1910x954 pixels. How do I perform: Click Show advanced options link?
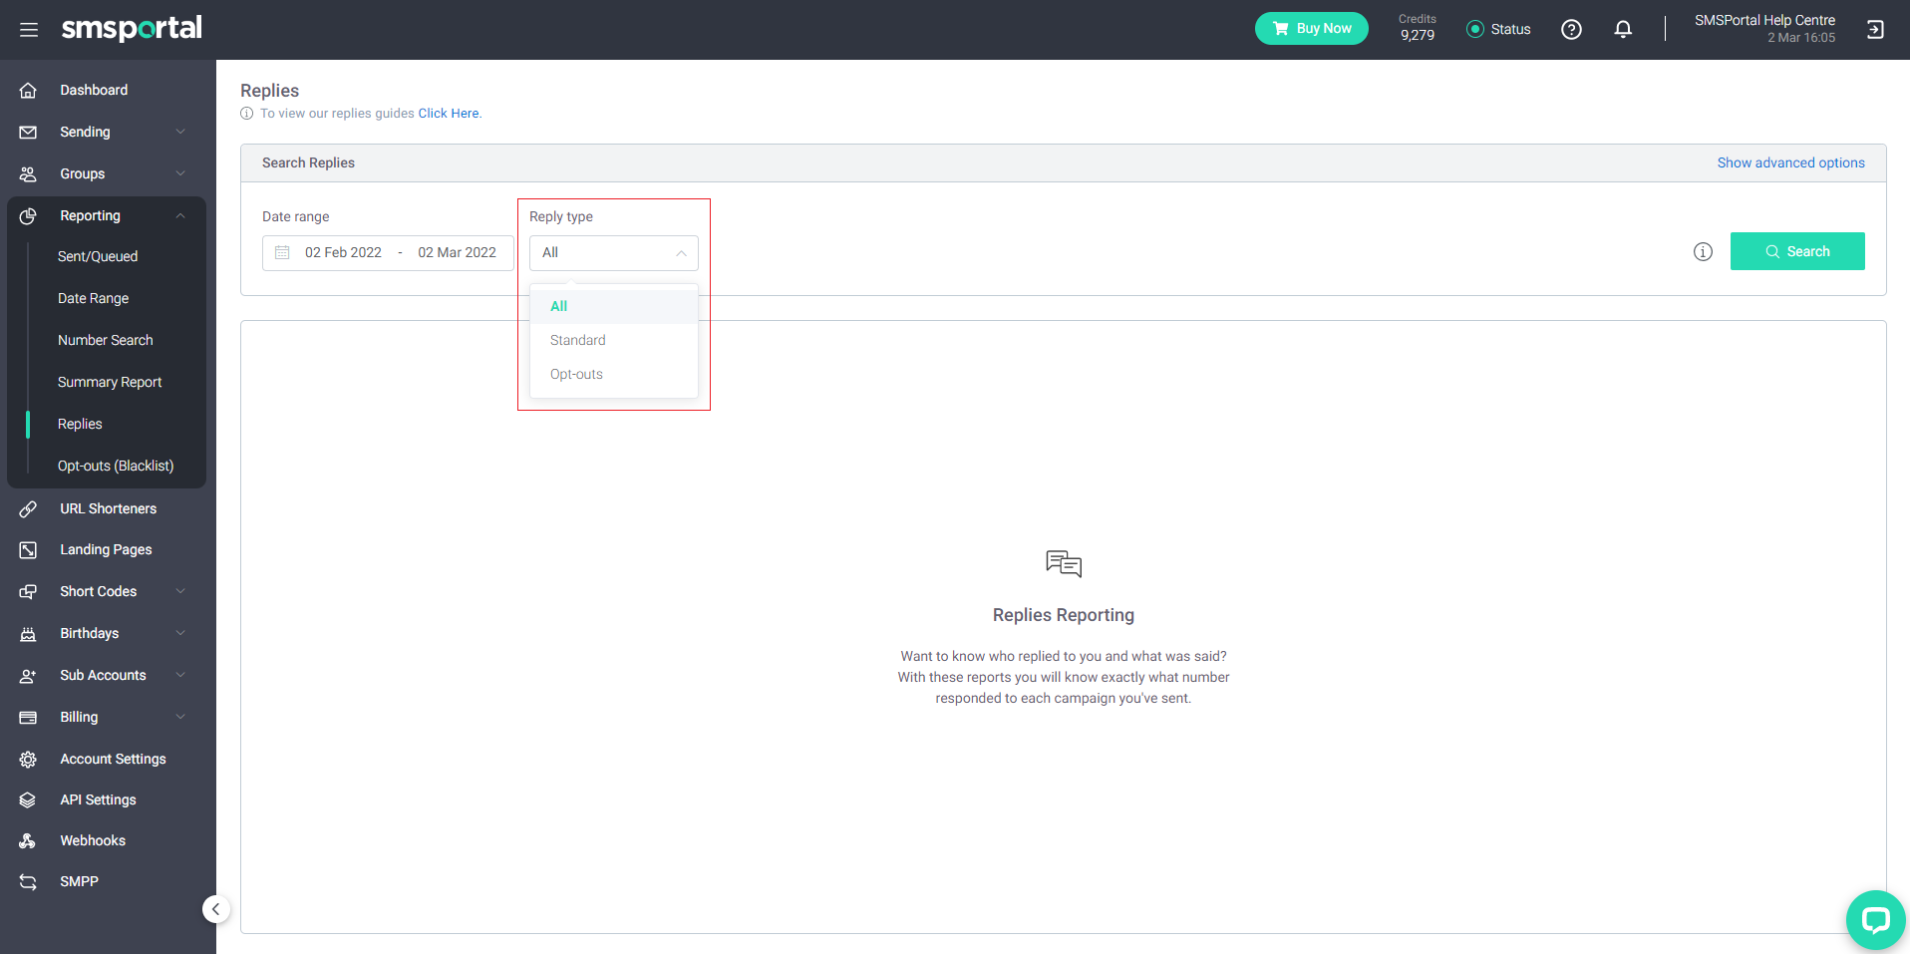tap(1790, 162)
